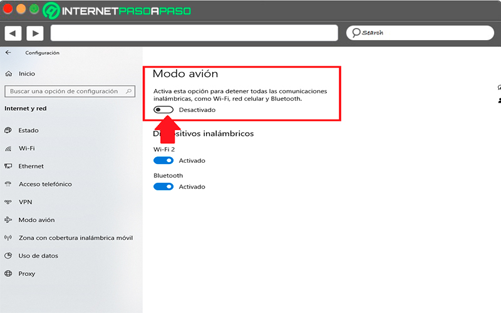This screenshot has height=313, width=501.
Task: Click the Configuración window title
Action: pos(42,53)
